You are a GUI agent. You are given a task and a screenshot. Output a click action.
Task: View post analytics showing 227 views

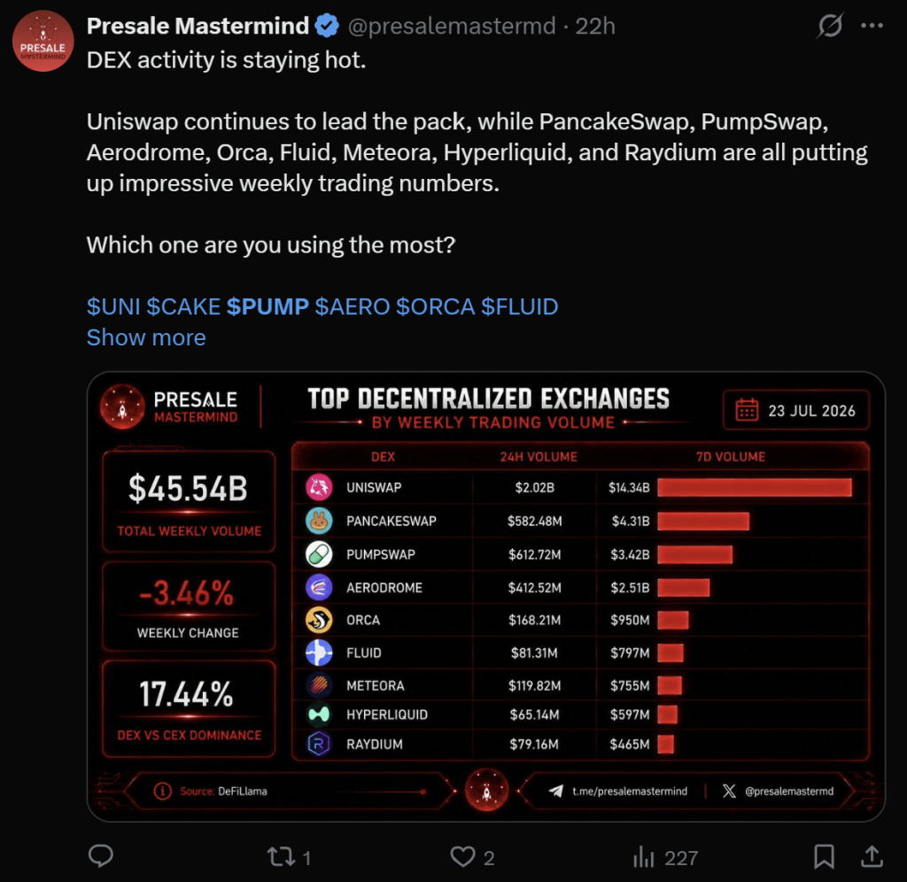click(x=666, y=857)
